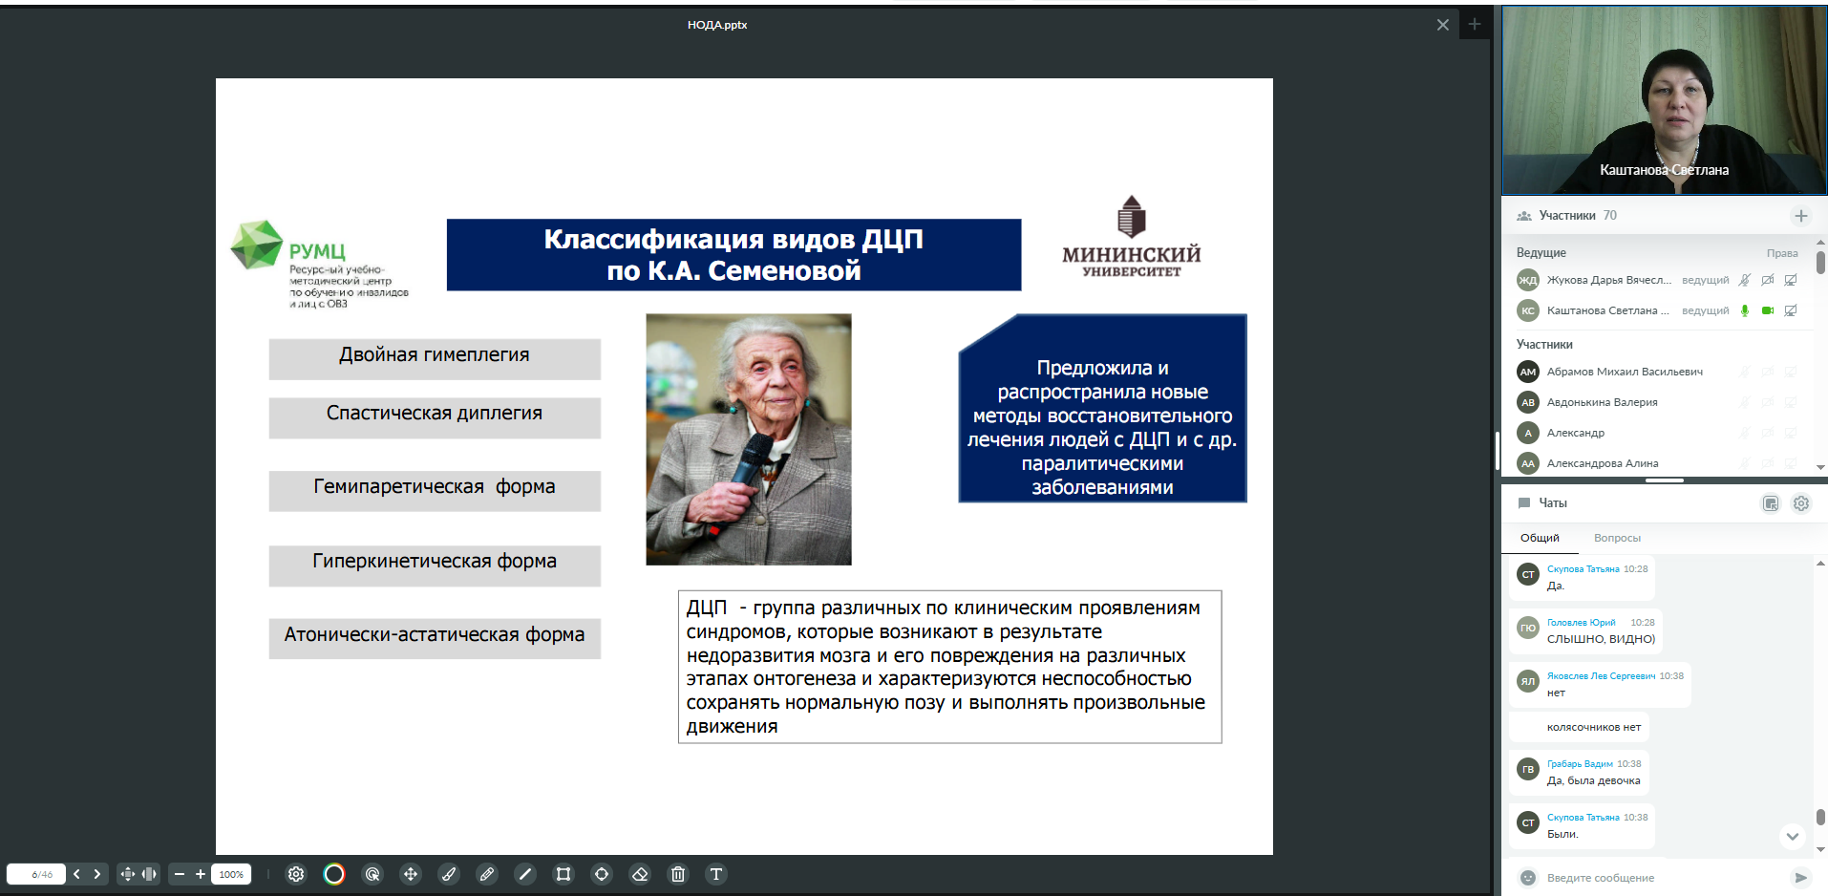Unmute Жукова Дарья microphone
The height and width of the screenshot is (896, 1828).
pos(1745,280)
